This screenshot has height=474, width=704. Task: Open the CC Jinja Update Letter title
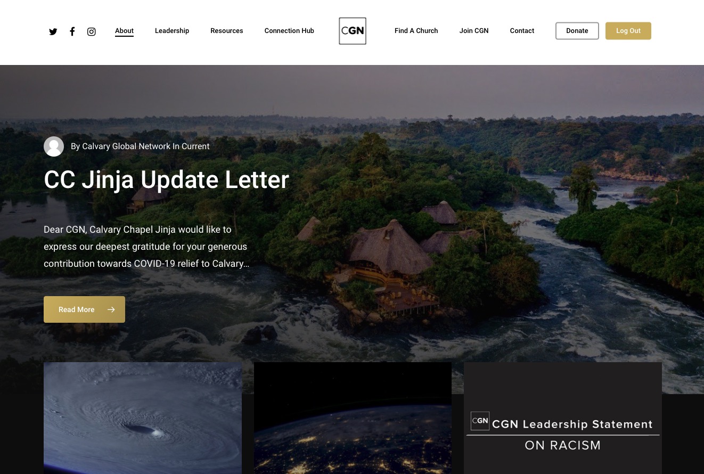166,180
